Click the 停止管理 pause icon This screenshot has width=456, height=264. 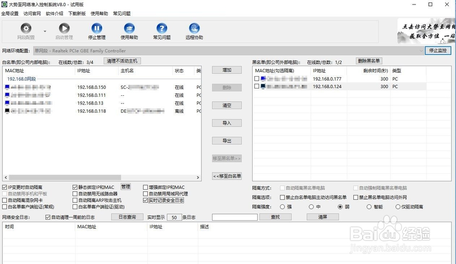[x=96, y=28]
